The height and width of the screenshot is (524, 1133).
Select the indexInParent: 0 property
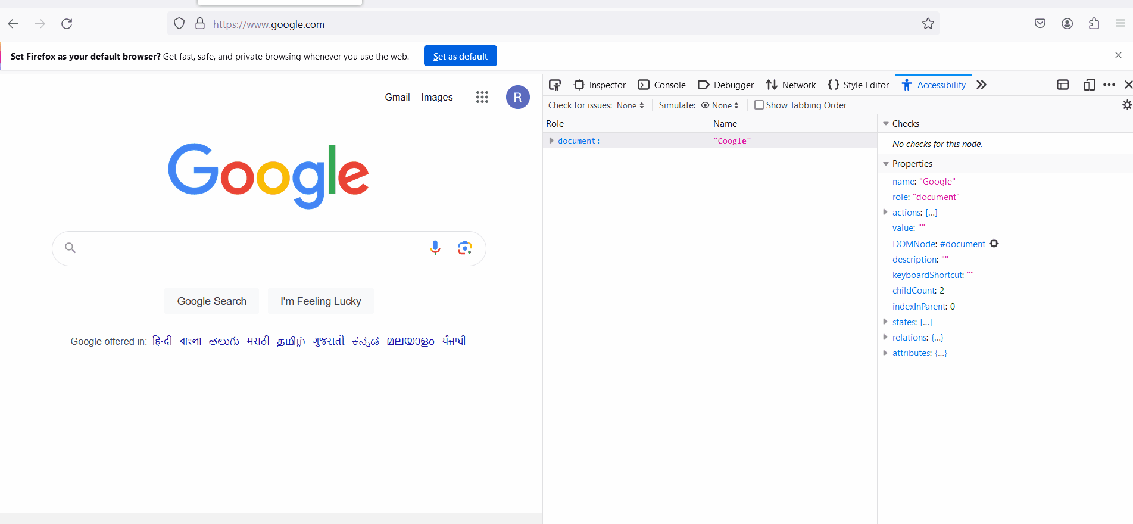click(923, 307)
